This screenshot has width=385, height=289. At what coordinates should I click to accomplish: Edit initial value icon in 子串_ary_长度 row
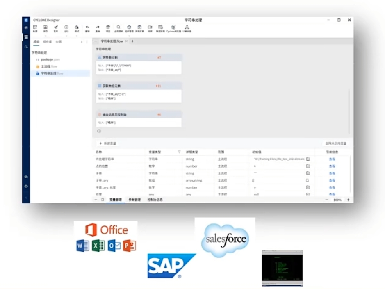click(x=308, y=187)
